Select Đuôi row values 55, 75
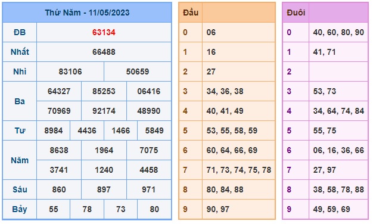The image size is (373, 224). click(x=325, y=130)
